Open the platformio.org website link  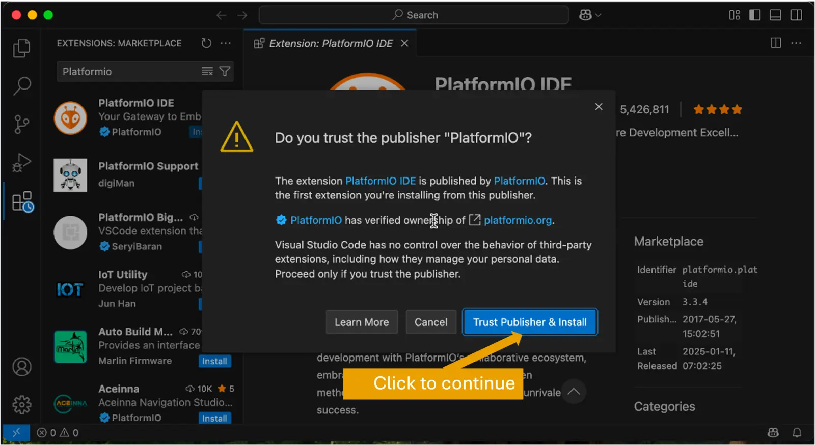(x=518, y=220)
